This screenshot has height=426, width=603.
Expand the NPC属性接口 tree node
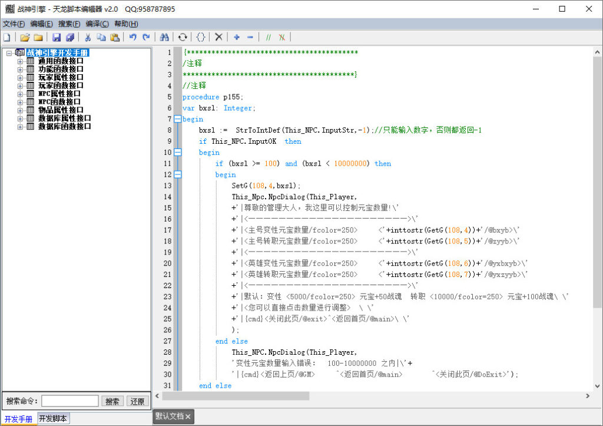pyautogui.click(x=21, y=94)
